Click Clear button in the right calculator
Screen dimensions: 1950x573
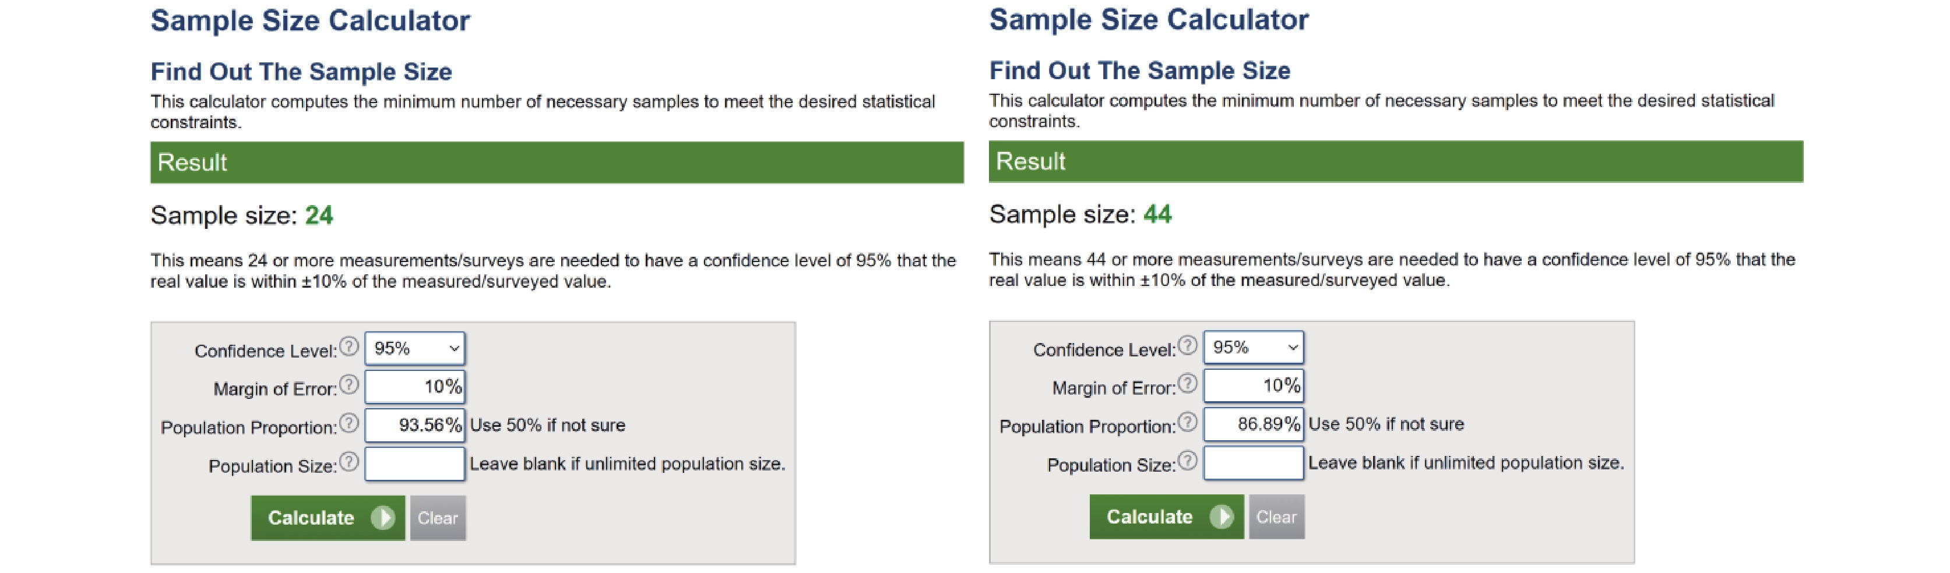(1277, 517)
